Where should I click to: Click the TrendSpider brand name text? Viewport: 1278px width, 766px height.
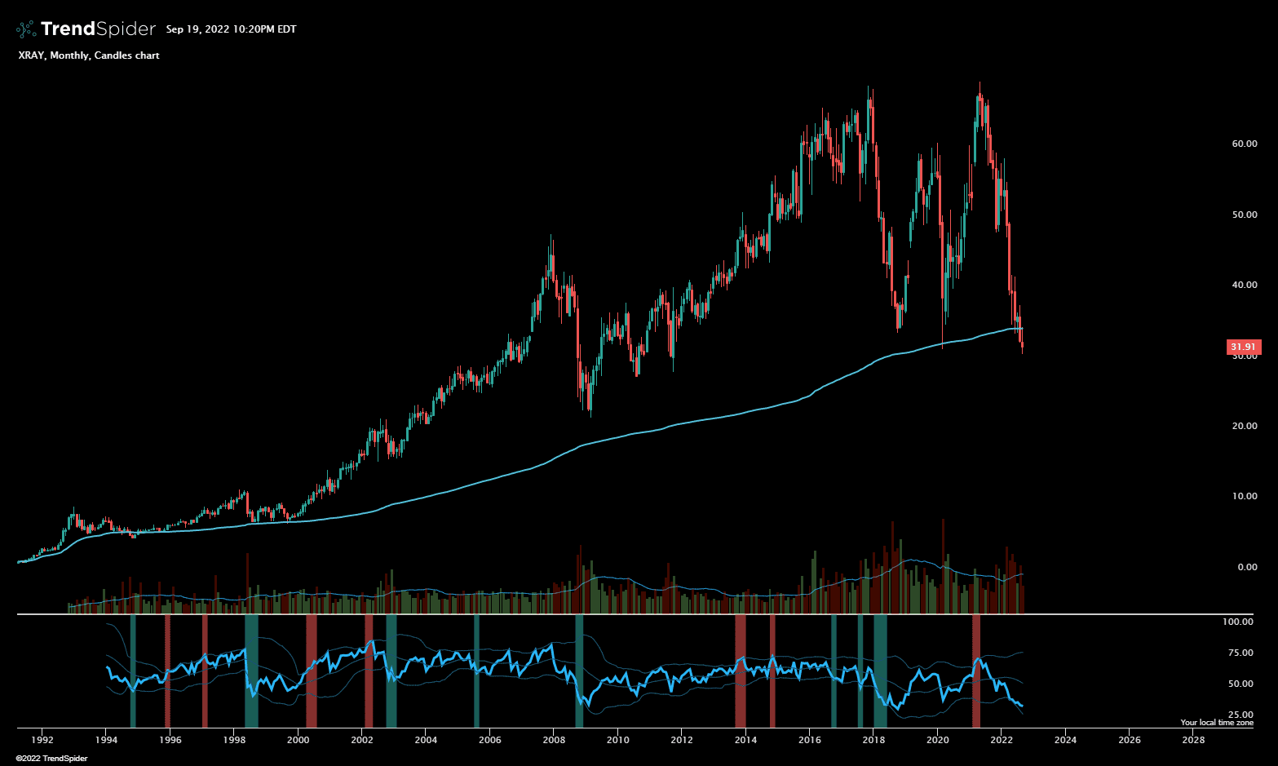pyautogui.click(x=98, y=29)
